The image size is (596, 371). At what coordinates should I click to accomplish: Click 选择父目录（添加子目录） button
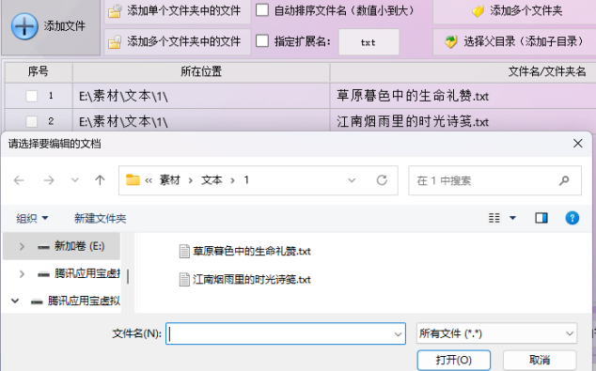coord(514,41)
